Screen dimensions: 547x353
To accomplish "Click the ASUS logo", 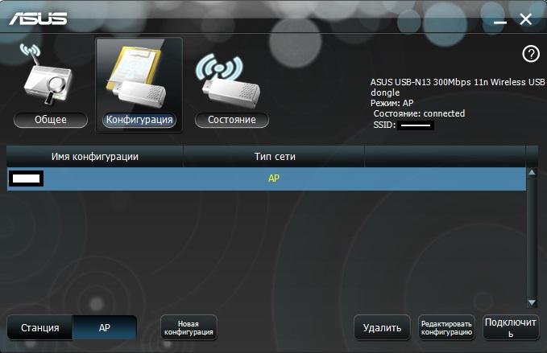I will [x=39, y=18].
